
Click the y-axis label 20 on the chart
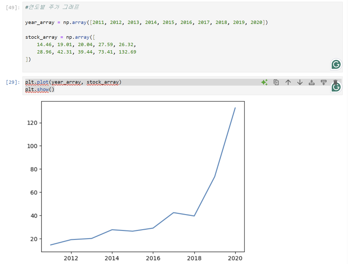coord(34,239)
